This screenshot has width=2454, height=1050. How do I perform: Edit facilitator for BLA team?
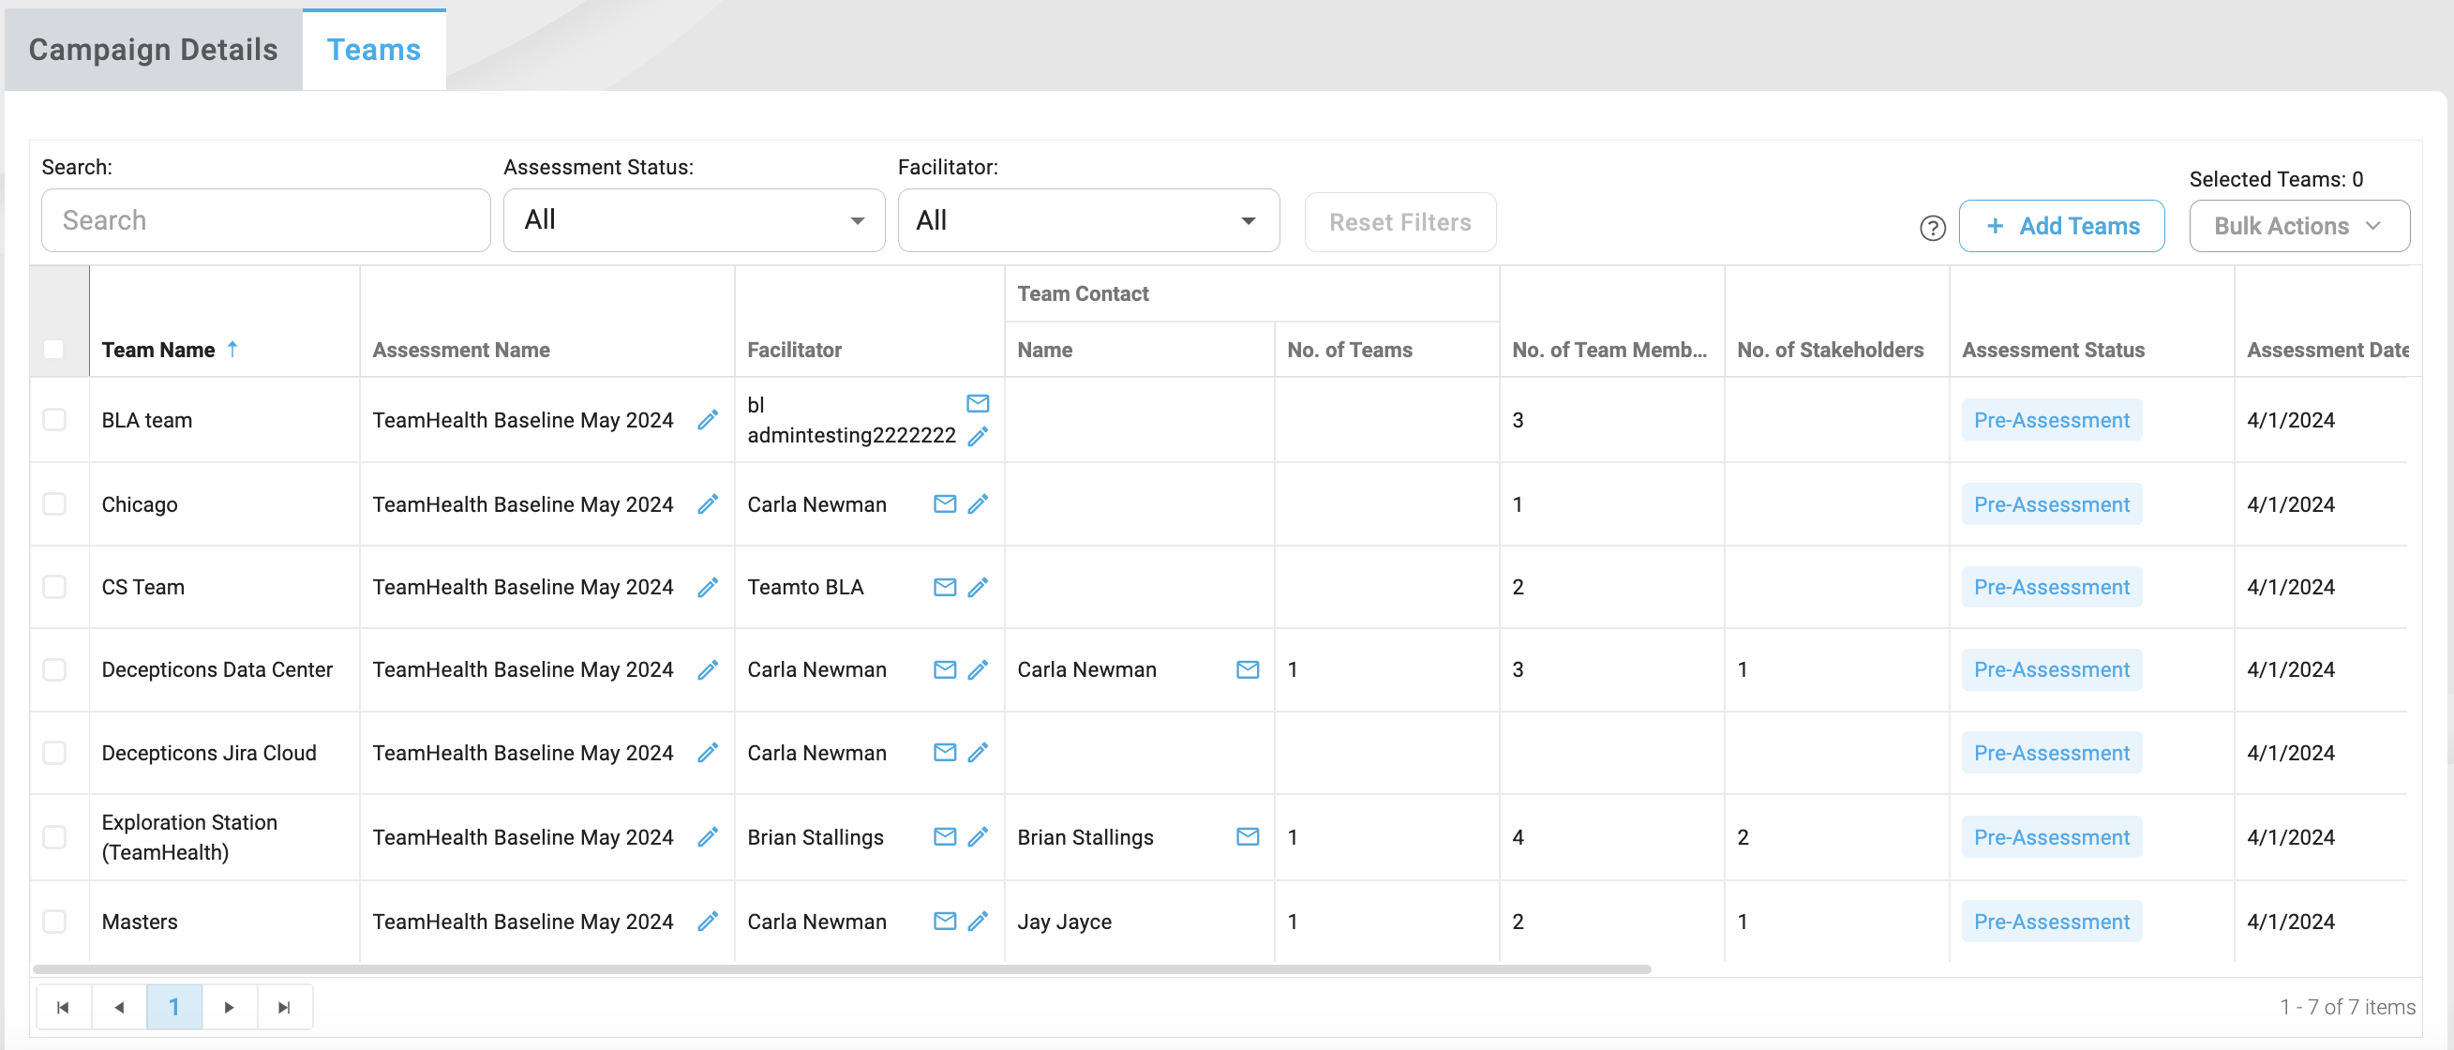[x=978, y=436]
